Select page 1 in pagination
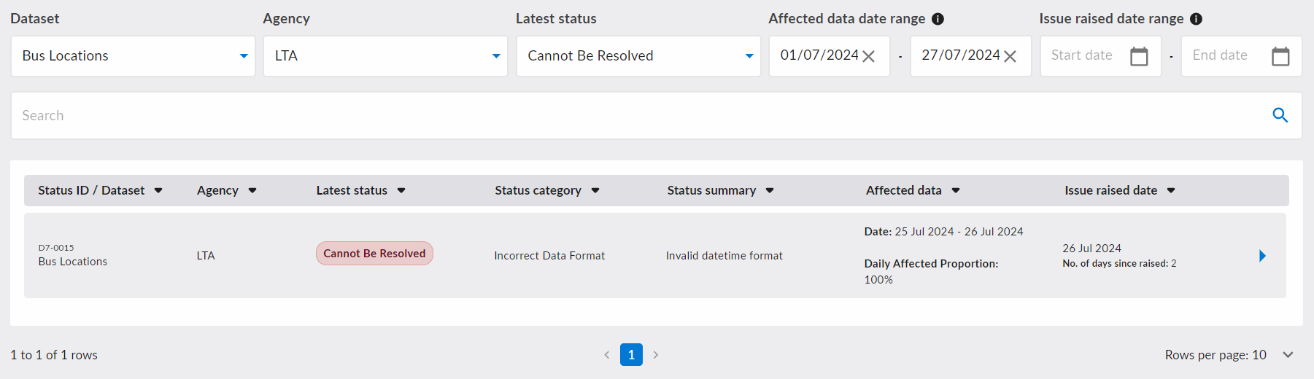 click(631, 355)
